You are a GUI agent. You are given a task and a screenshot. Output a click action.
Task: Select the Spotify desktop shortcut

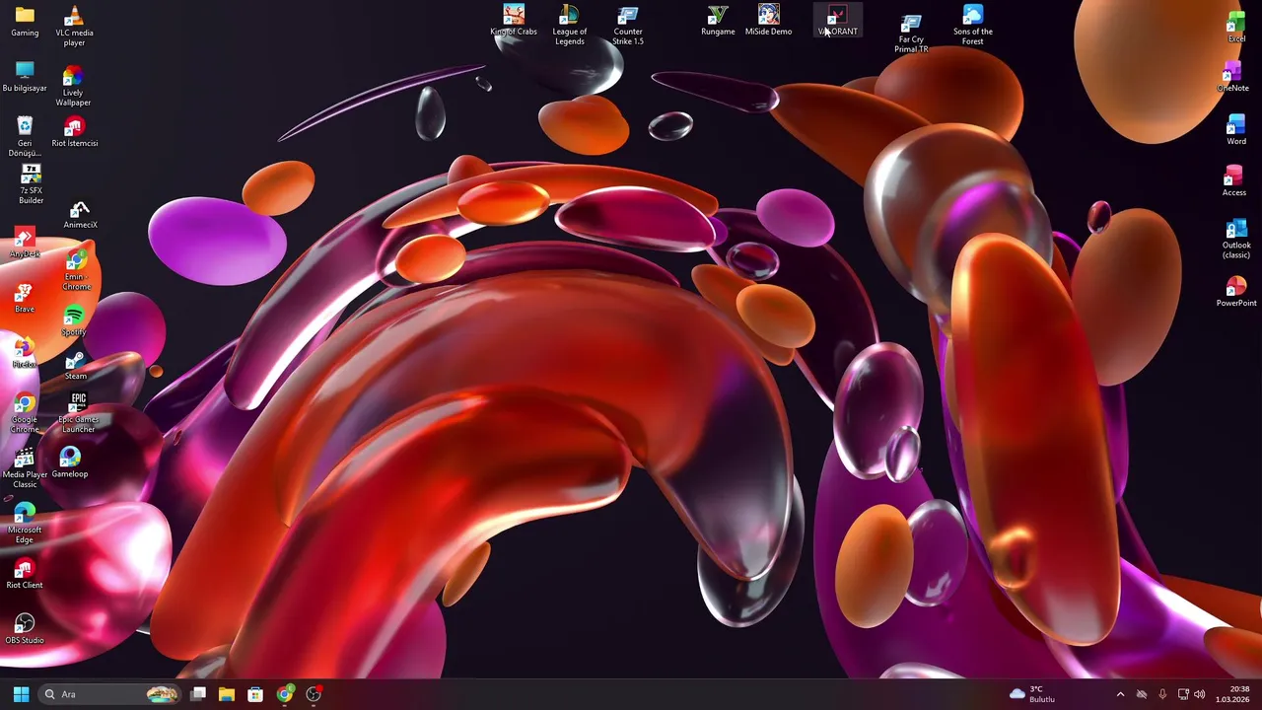[74, 321]
